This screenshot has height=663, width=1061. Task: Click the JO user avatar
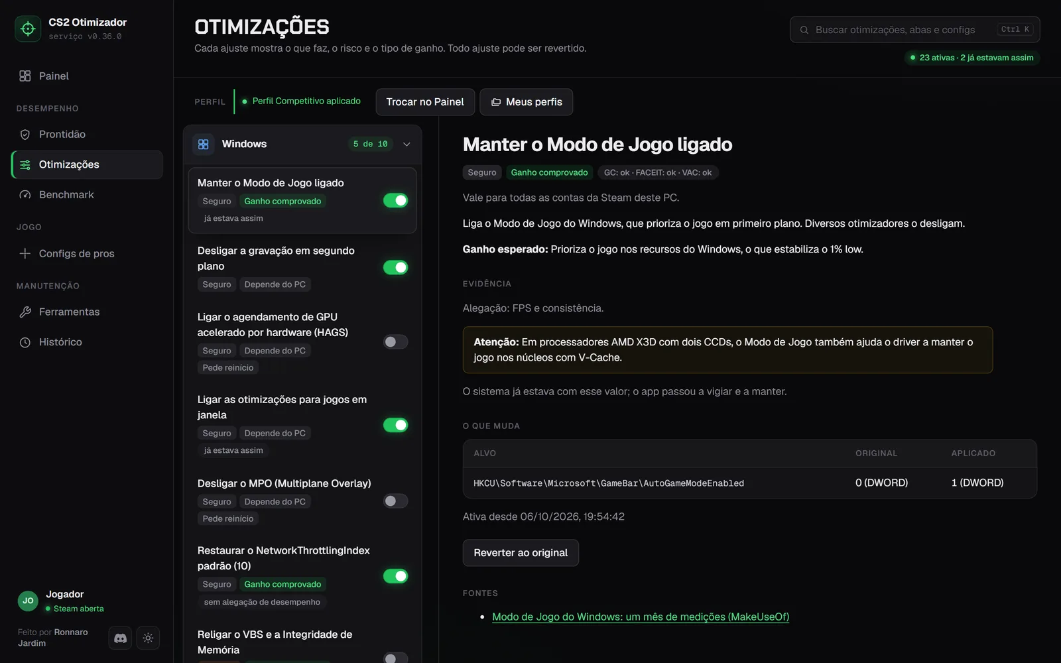(28, 601)
